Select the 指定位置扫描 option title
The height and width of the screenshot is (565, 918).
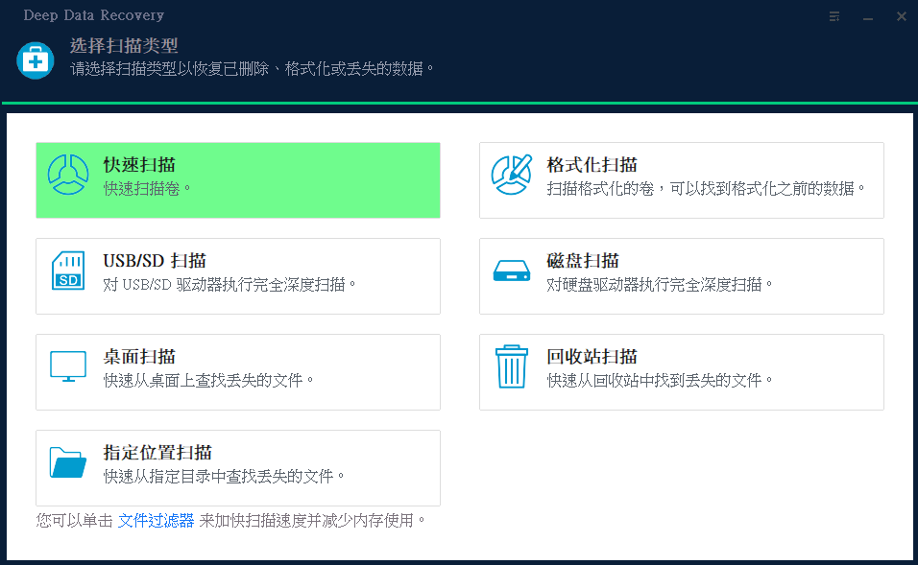pyautogui.click(x=157, y=453)
